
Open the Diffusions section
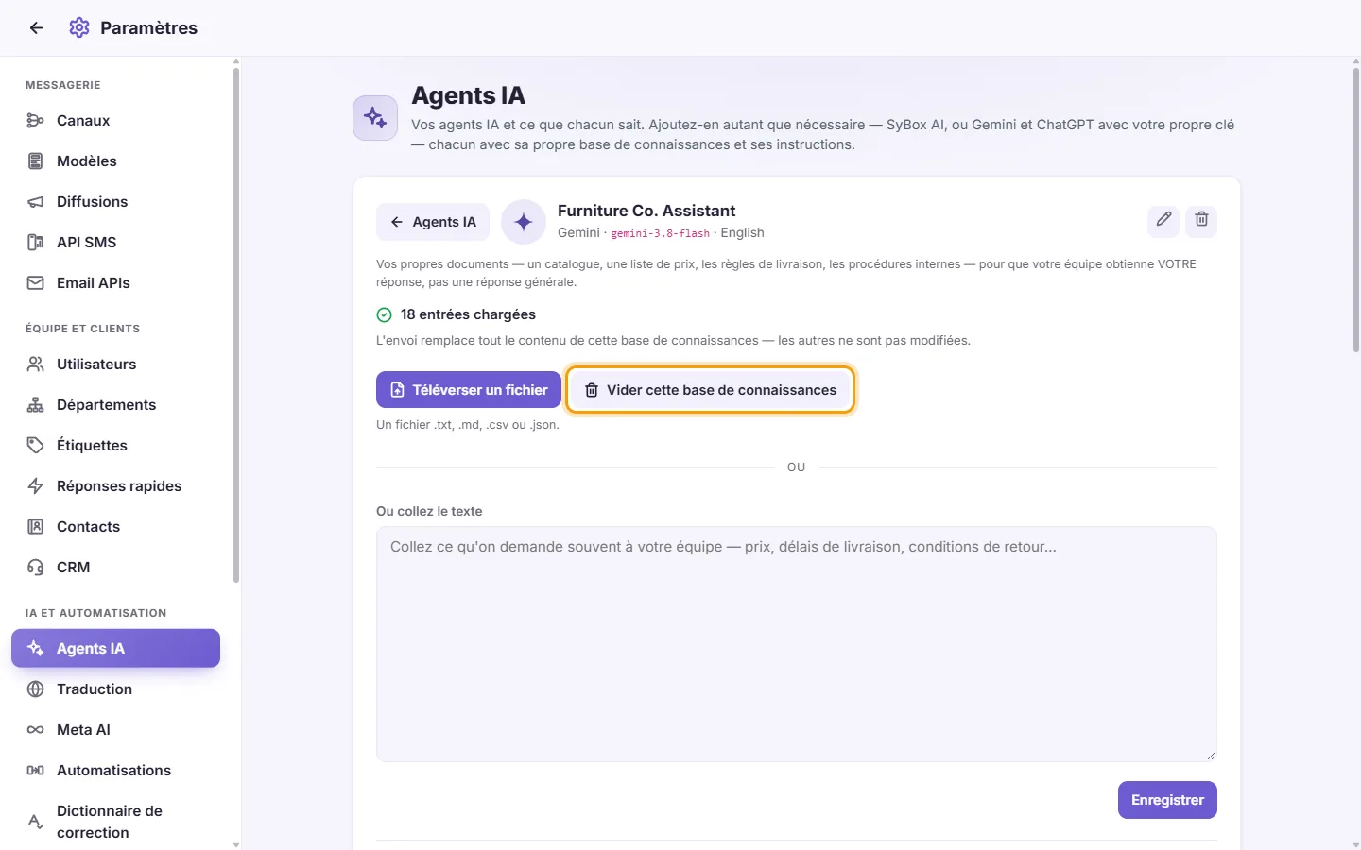[115, 202]
